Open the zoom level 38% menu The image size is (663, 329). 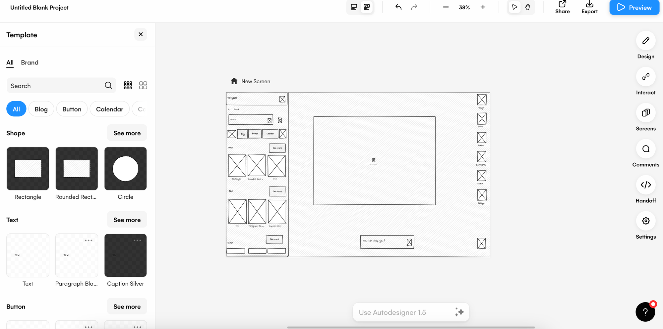click(464, 7)
